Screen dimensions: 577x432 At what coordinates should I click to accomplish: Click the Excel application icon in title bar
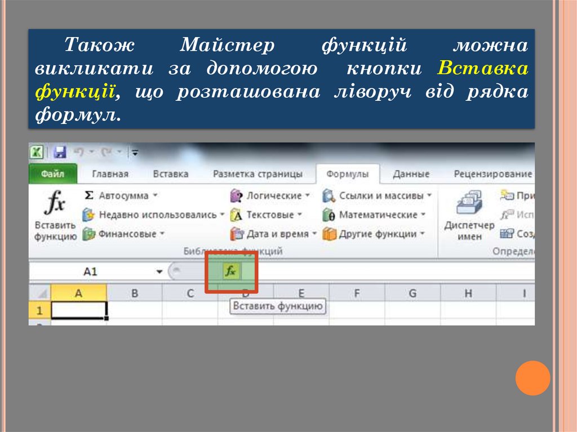pos(37,152)
